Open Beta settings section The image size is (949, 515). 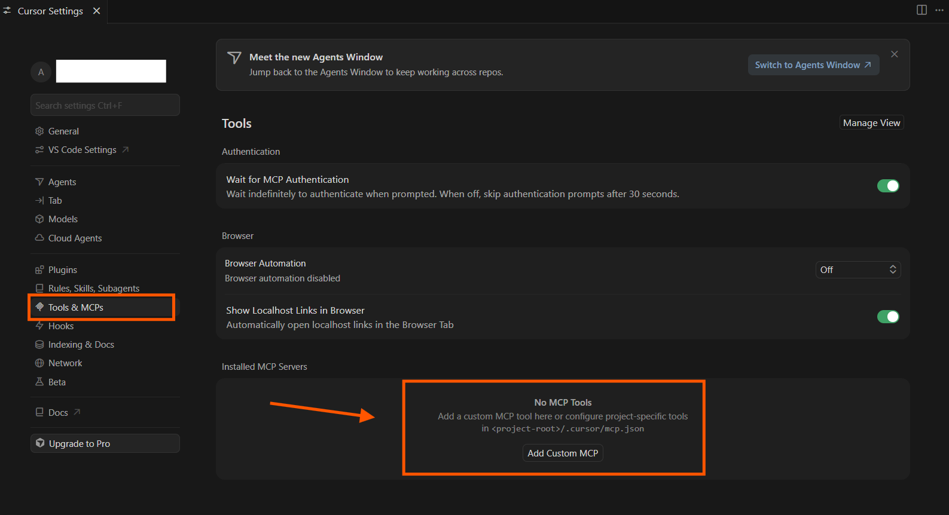click(105, 382)
